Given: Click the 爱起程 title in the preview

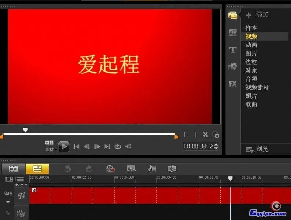Looking at the screenshot, I should pyautogui.click(x=109, y=65).
